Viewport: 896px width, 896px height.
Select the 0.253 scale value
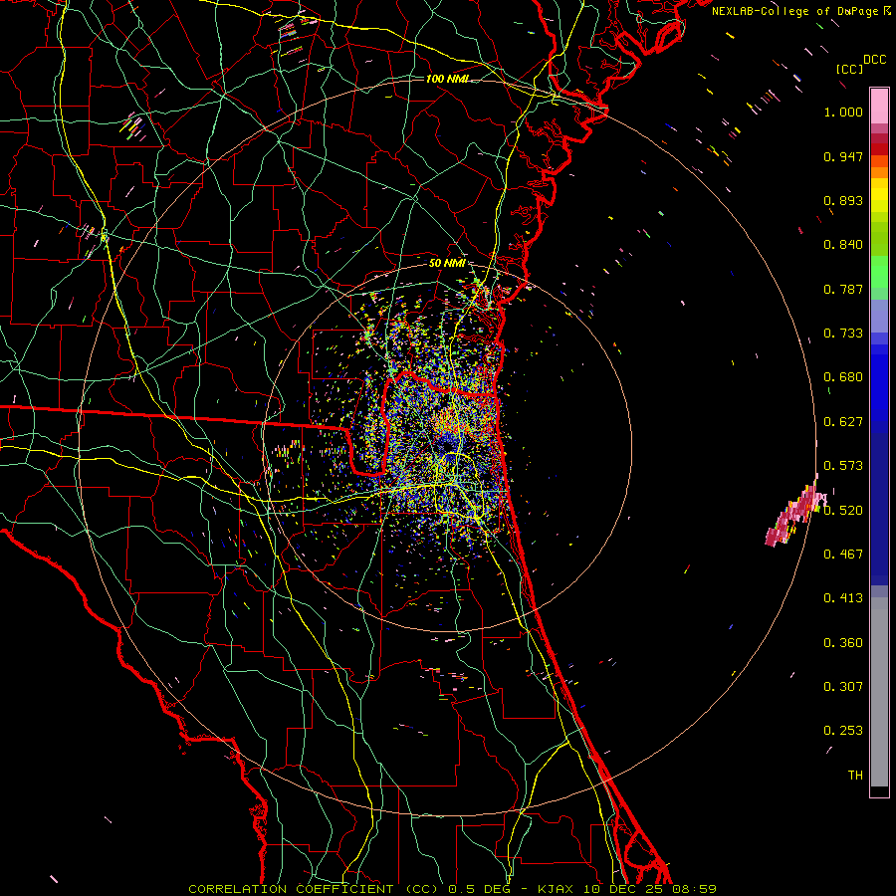tap(843, 731)
